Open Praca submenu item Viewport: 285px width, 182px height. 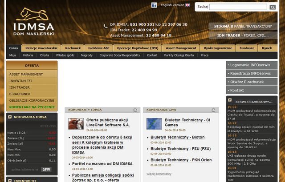204,55
